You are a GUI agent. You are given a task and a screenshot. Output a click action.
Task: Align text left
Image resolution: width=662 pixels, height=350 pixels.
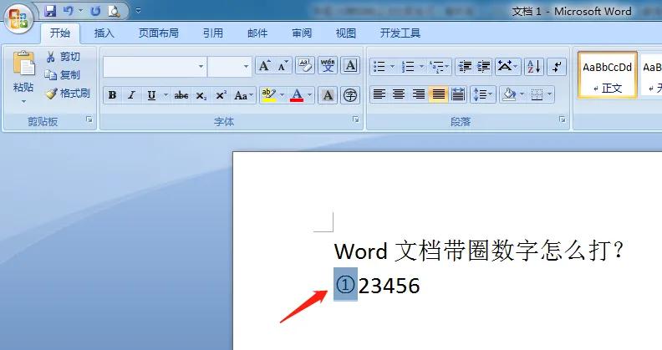tap(379, 94)
